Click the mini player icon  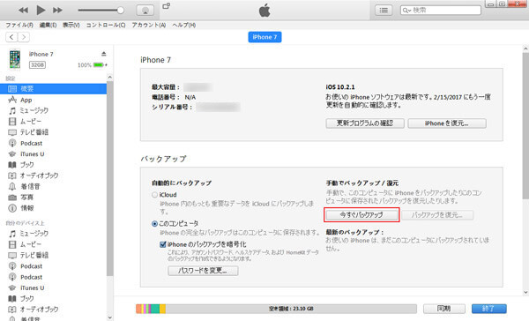167,6
